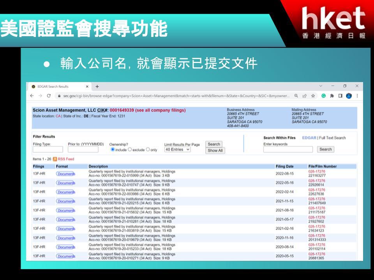
Task: Open the EDGAR link near Full Text Search
Action: point(309,138)
